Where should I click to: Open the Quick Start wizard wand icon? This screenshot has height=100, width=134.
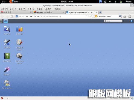point(7,69)
